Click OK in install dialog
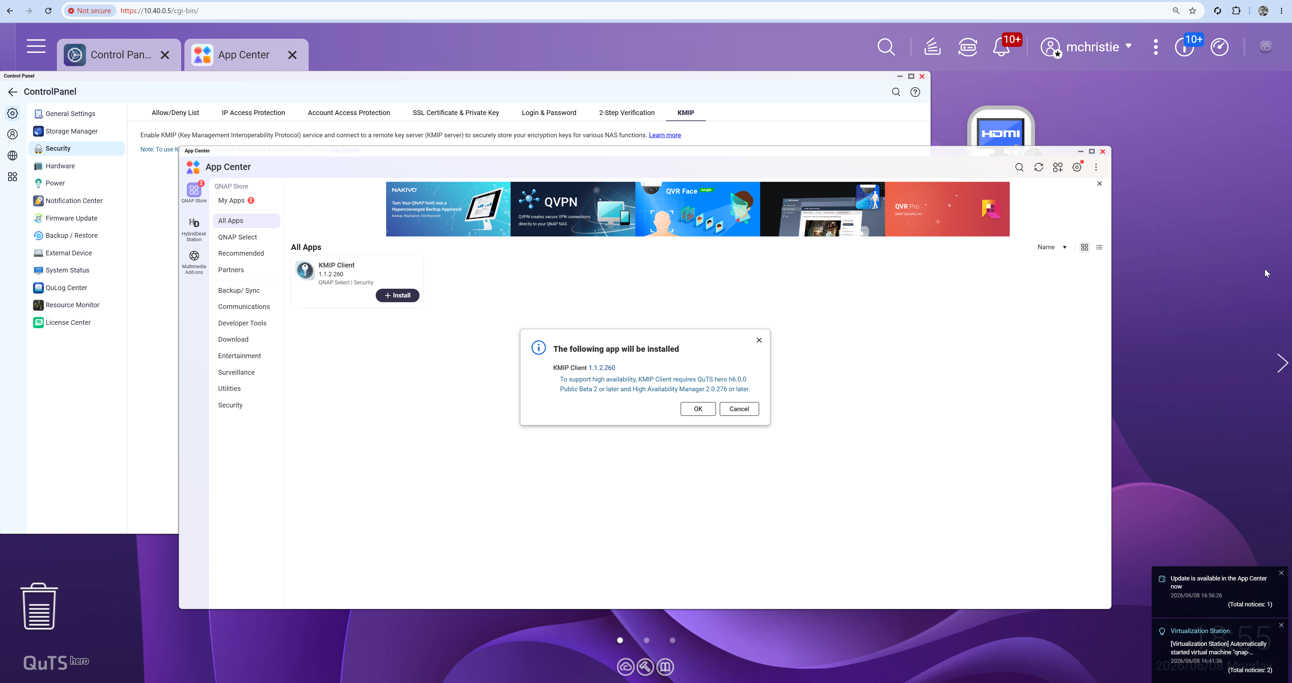The image size is (1292, 683). tap(698, 409)
